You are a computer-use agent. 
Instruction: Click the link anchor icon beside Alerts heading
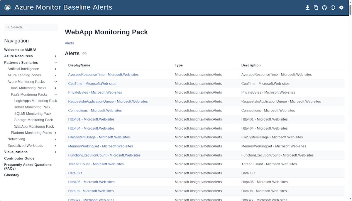pyautogui.click(x=84, y=54)
